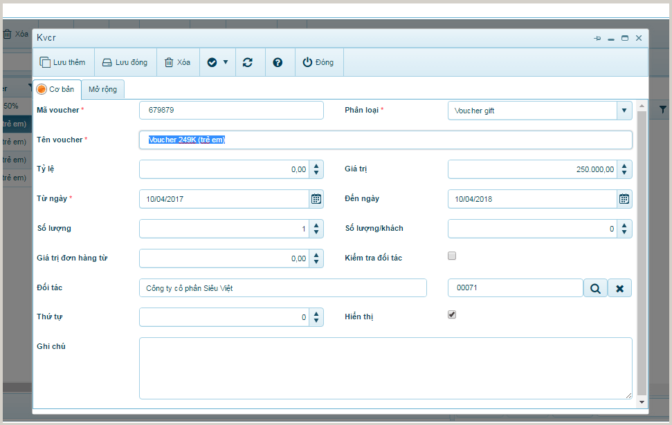Click the Từ ngày date field
The image size is (672, 425).
pyautogui.click(x=224, y=199)
